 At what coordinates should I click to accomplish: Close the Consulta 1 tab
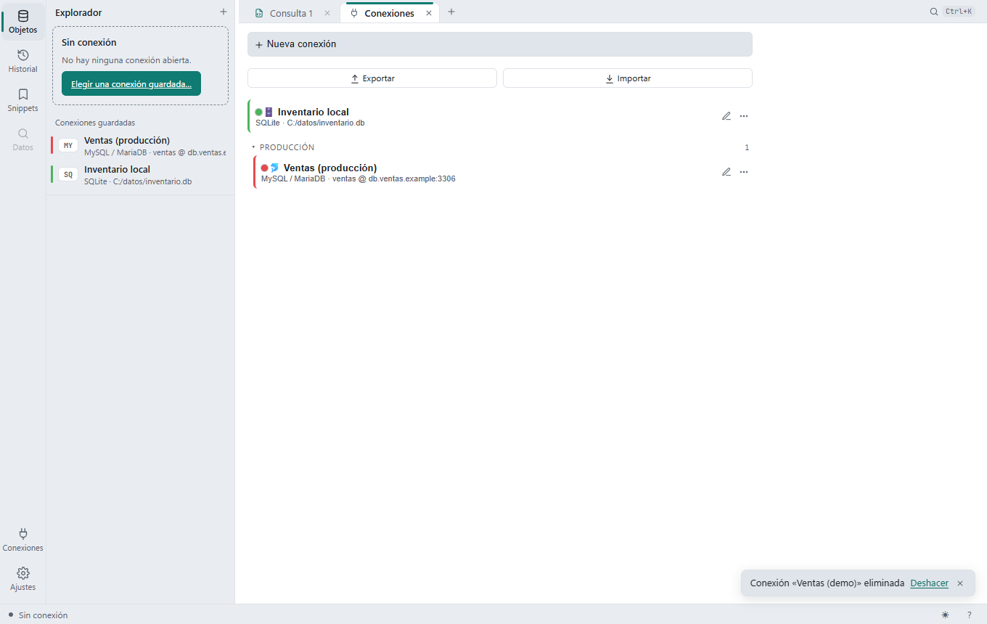327,13
